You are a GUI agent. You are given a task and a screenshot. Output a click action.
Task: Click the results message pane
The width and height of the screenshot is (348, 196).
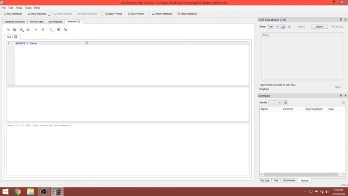click(x=128, y=149)
